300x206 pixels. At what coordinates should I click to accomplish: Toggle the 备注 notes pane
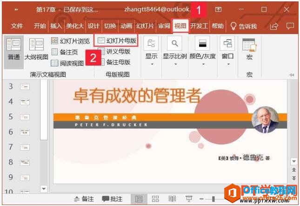[x=84, y=199]
